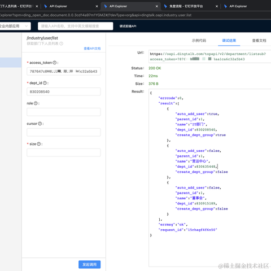Click the 调试前端API link
Screen dimensions: 271x271
128,26
